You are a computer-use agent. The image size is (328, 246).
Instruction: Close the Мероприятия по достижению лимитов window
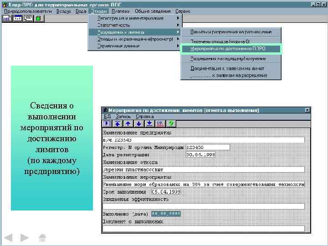[x=307, y=110]
